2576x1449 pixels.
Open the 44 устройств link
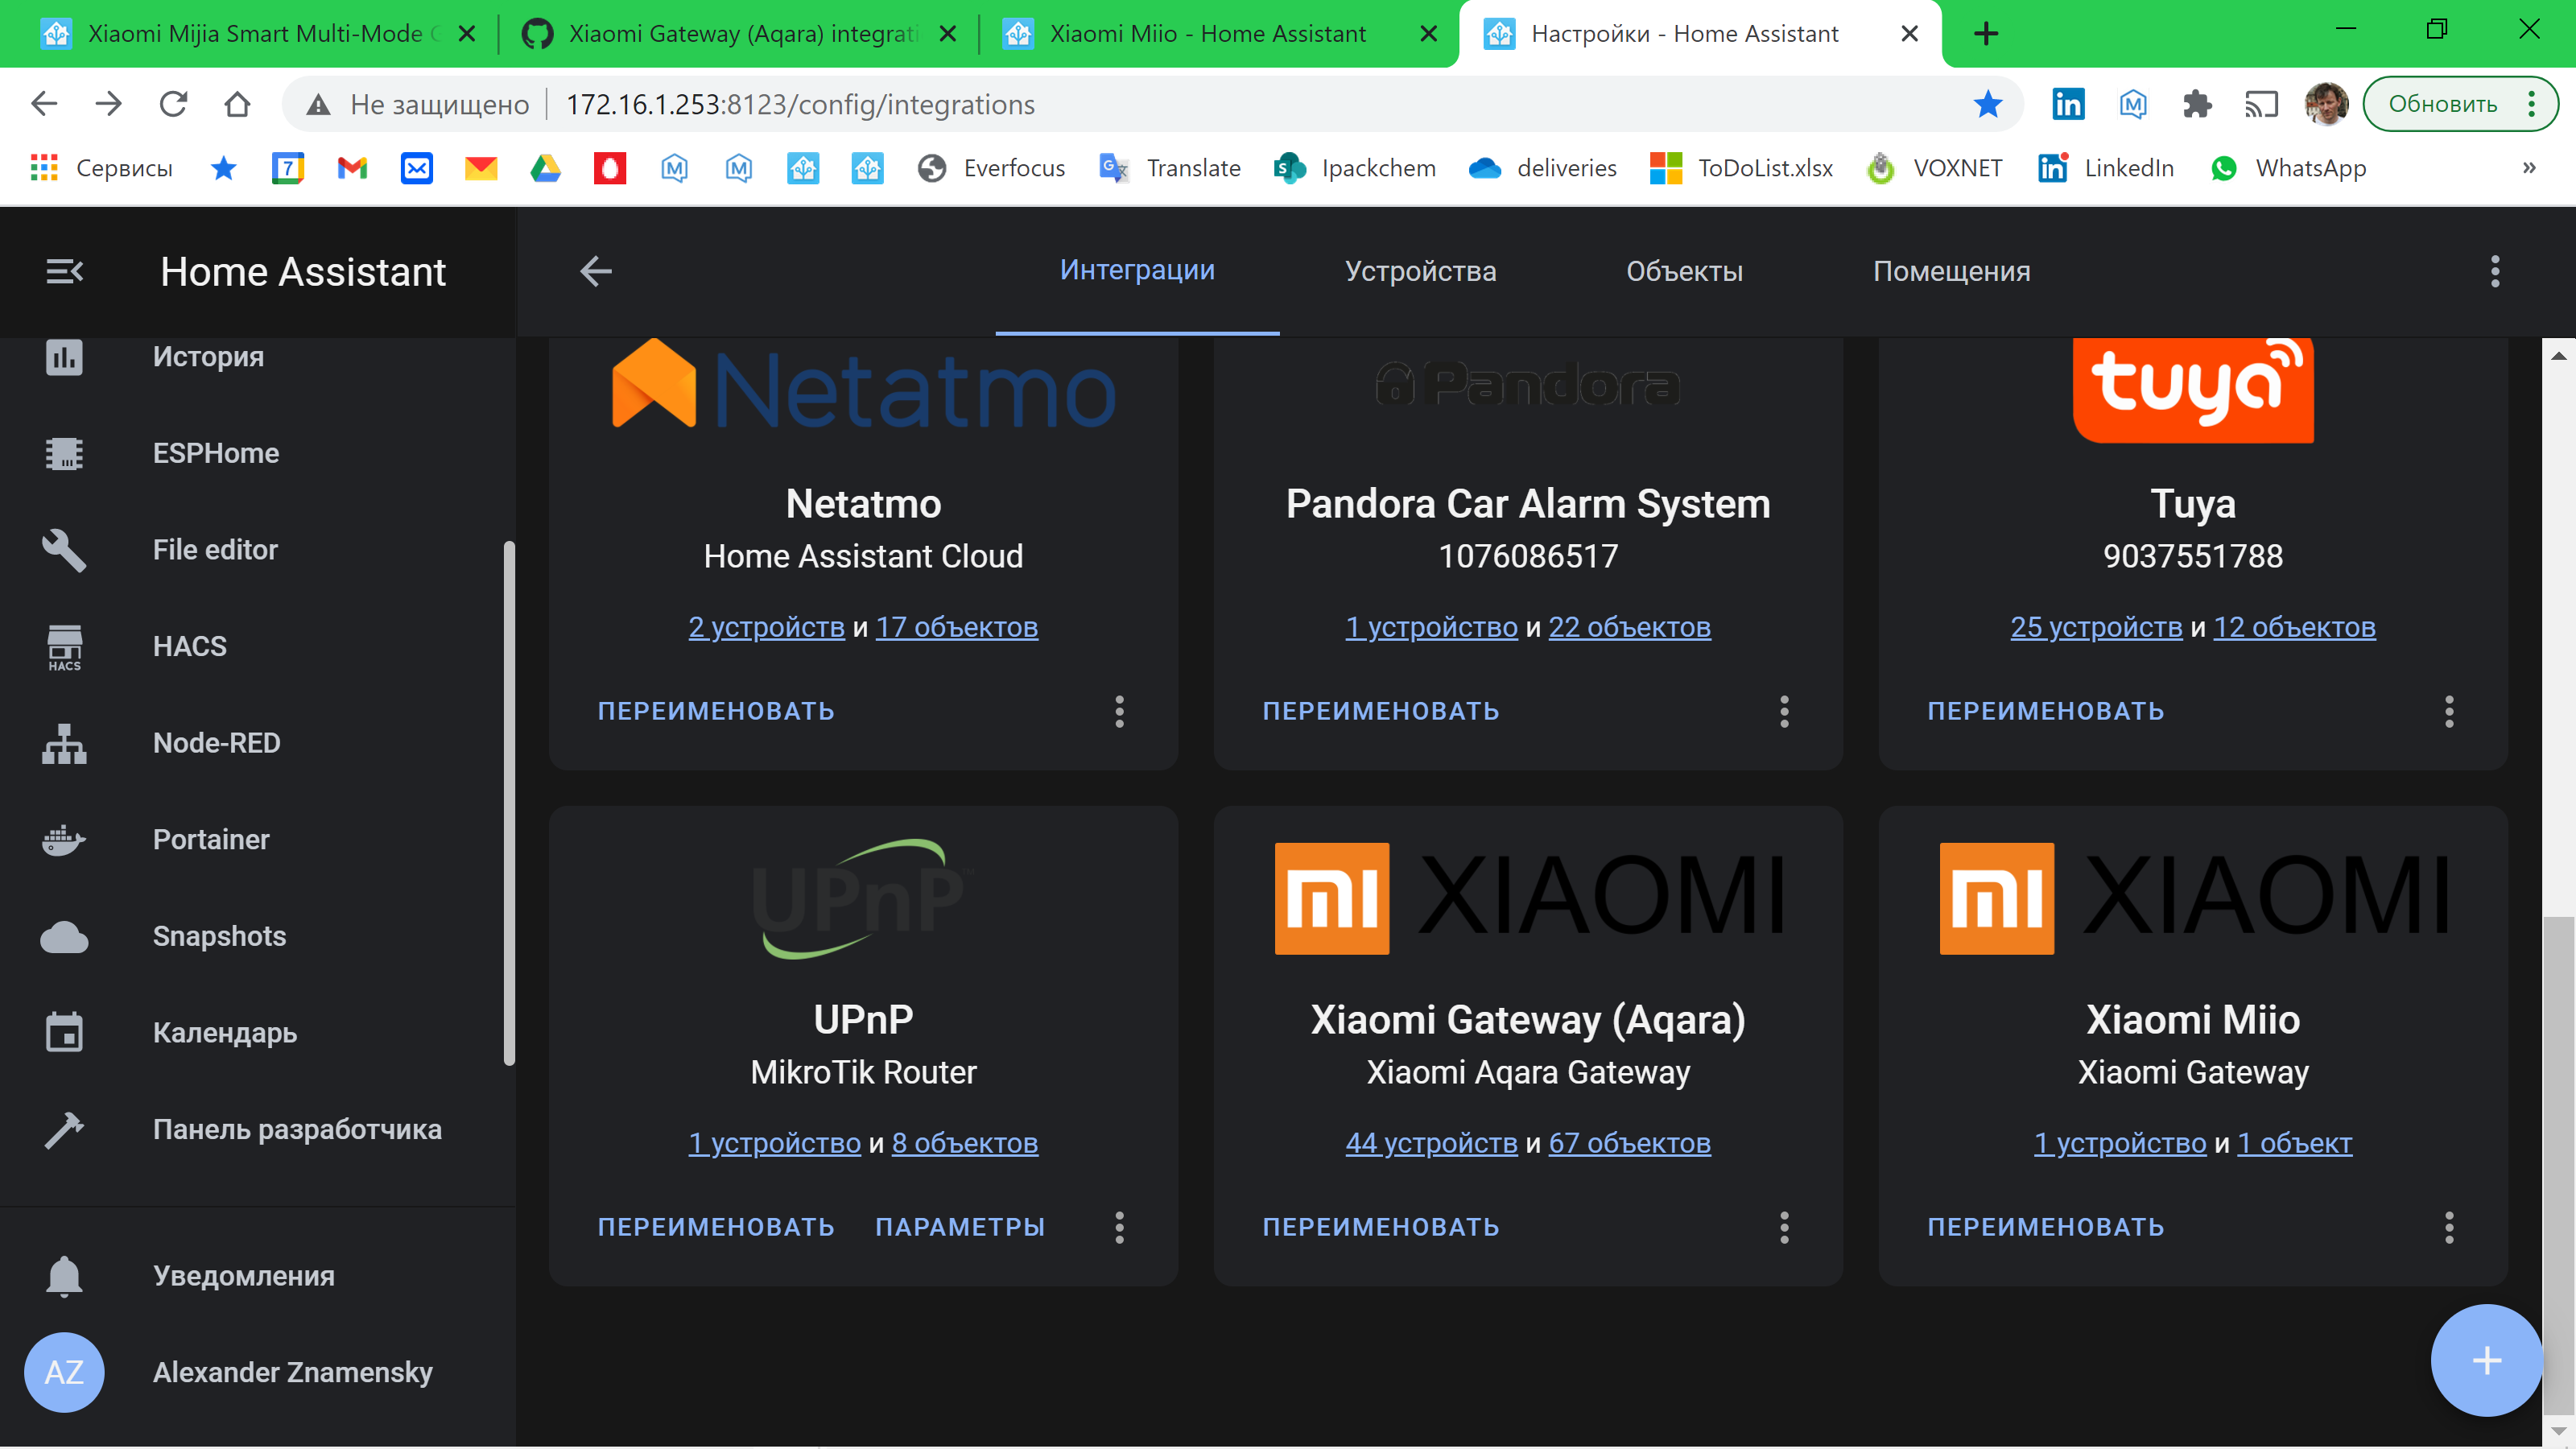pos(1430,1143)
